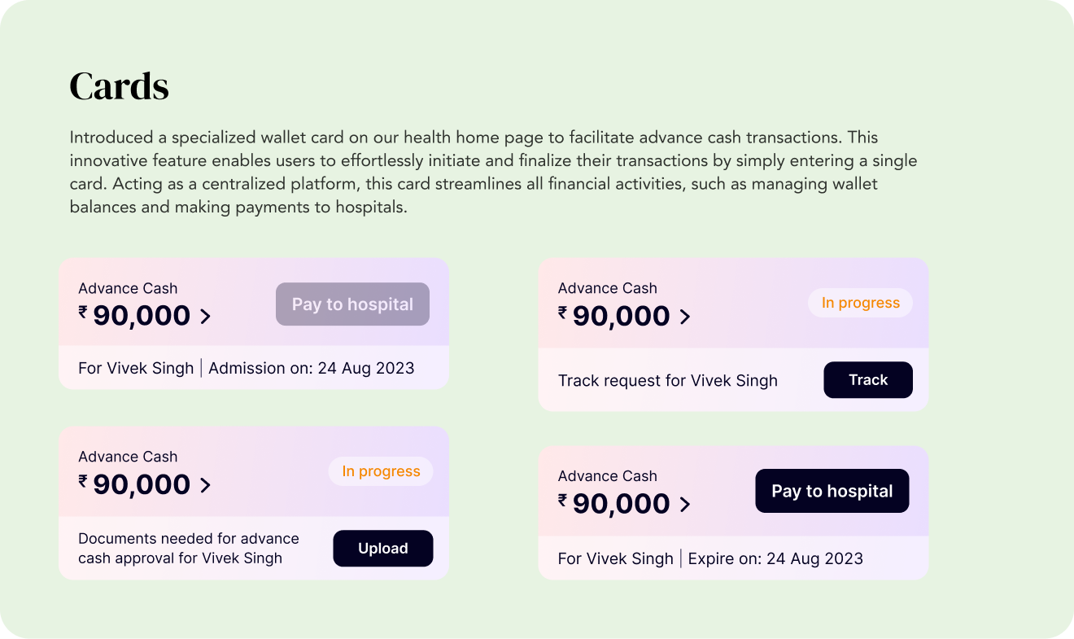Screen dimensions: 1074x639
Task: Click the In progress badge above Track
Action: coord(860,303)
